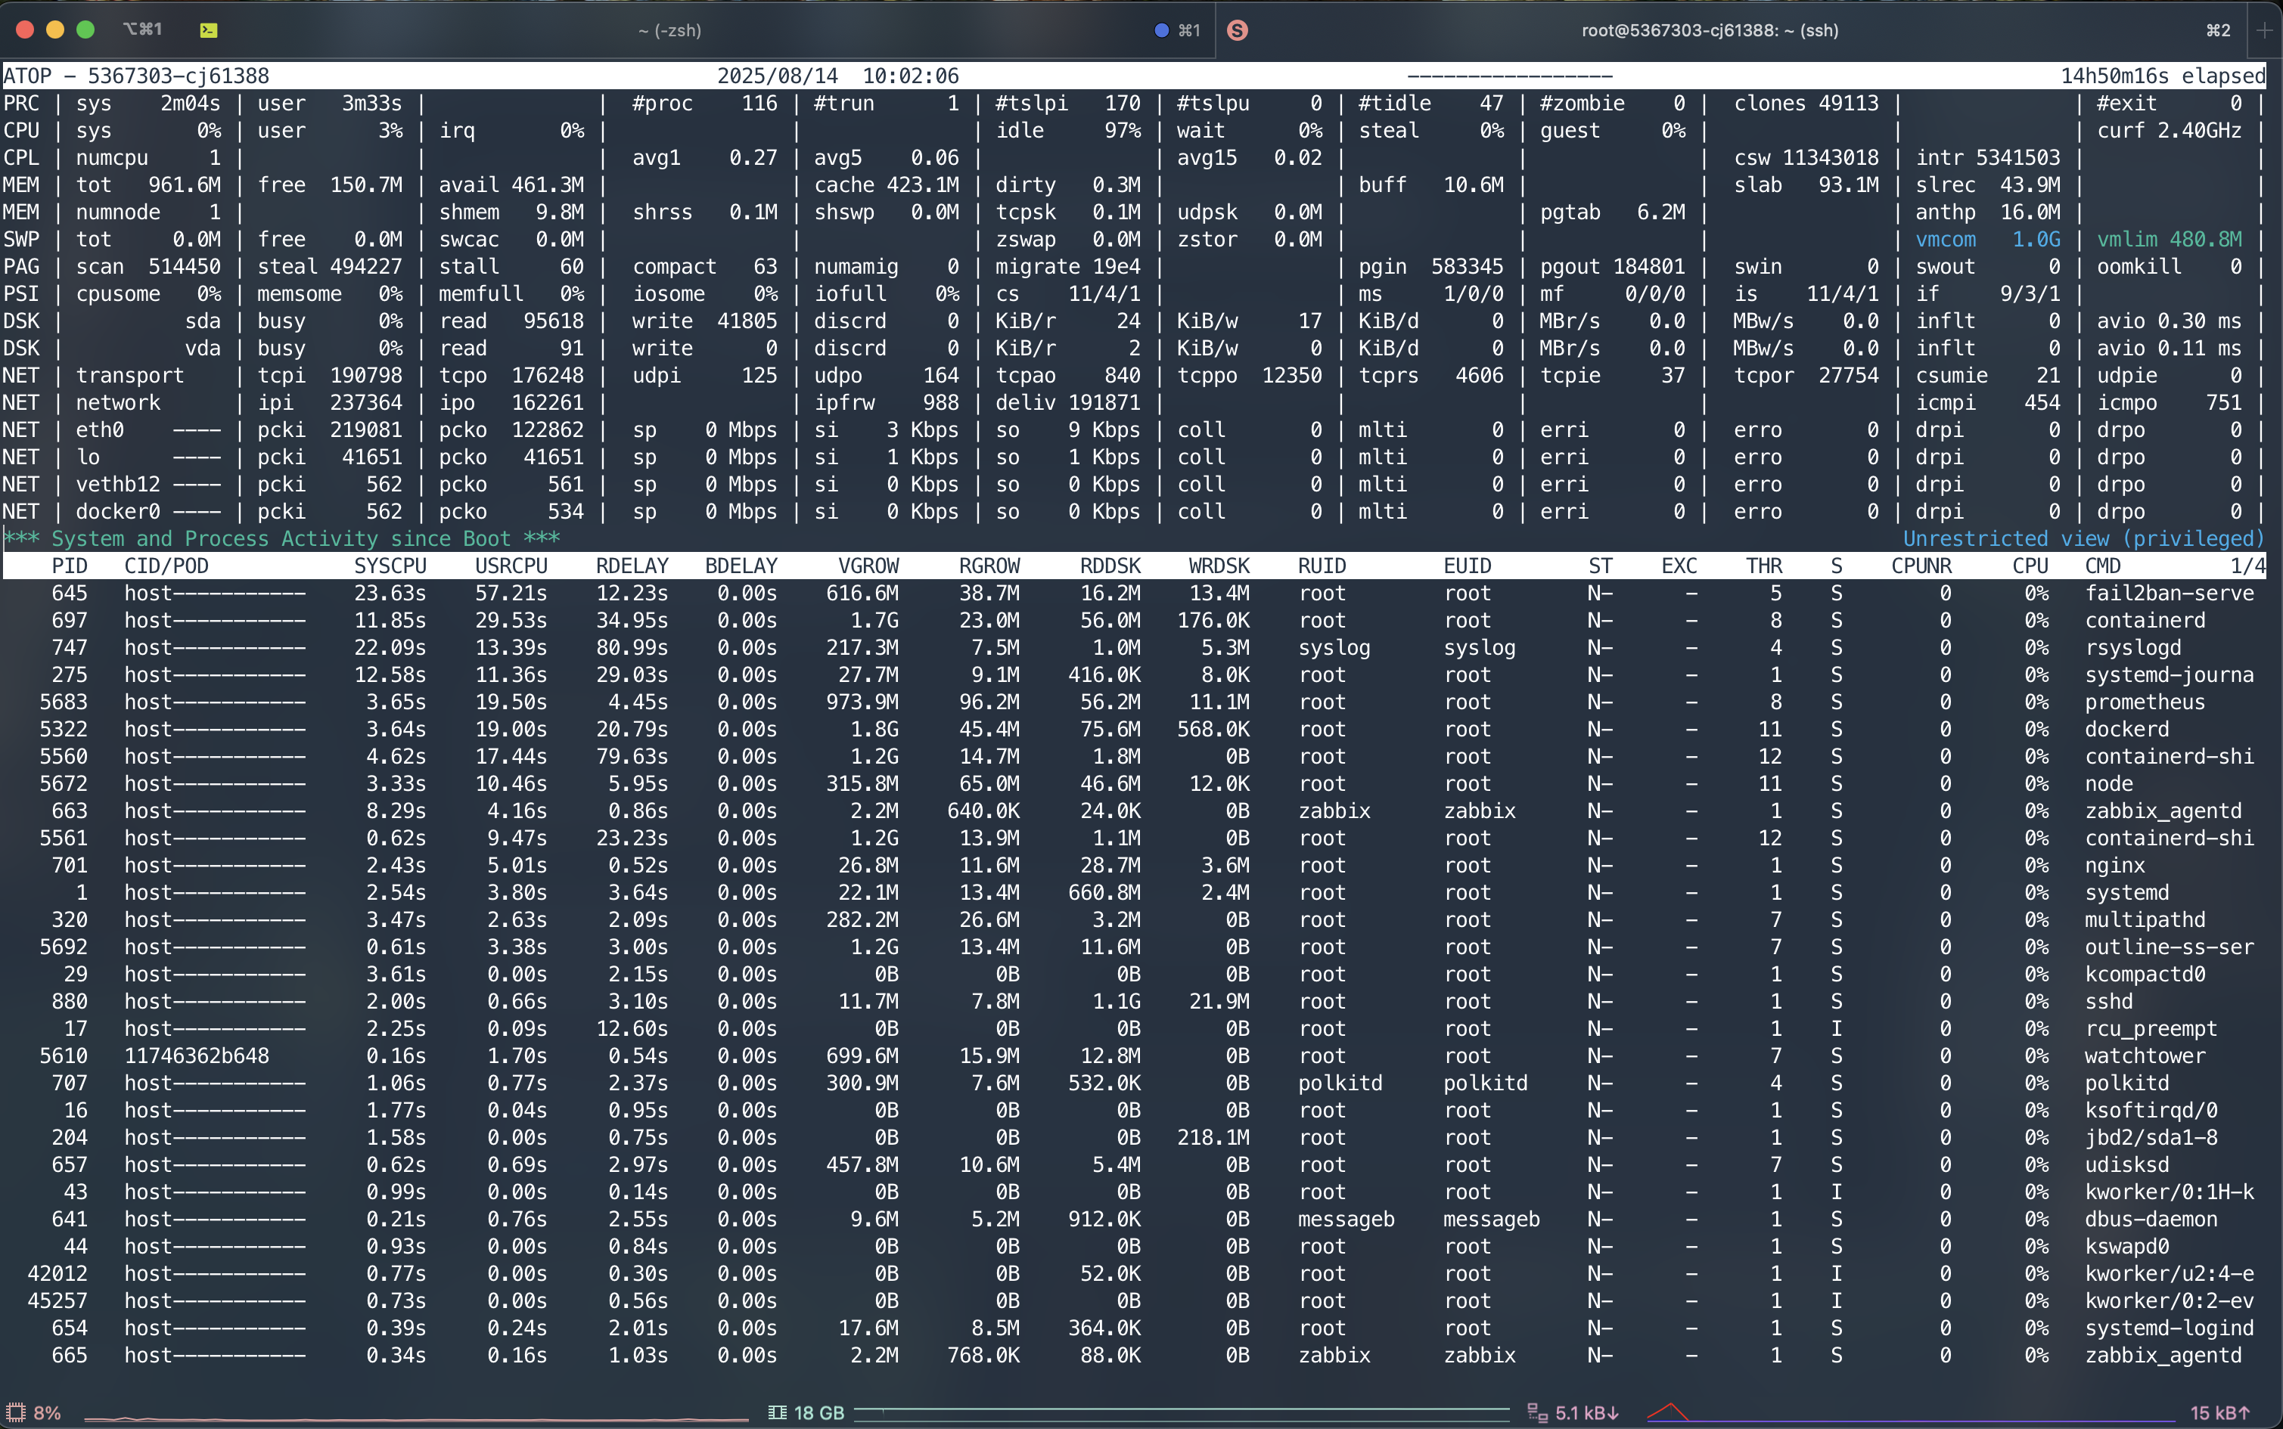
Task: Select the root@5367303-cj61388 ssh tab
Action: tap(1710, 30)
